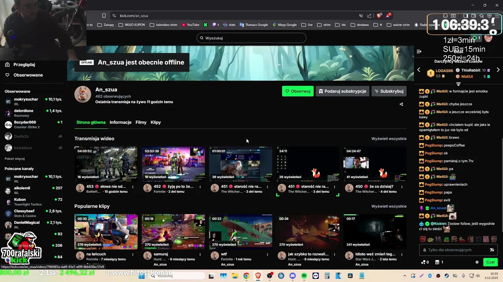503x282 pixels.
Task: Click the site settings icon left of the URL
Action: coord(114,16)
